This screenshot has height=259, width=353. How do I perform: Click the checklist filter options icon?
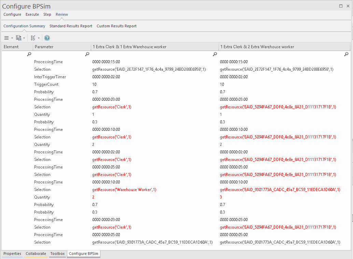click(x=33, y=38)
